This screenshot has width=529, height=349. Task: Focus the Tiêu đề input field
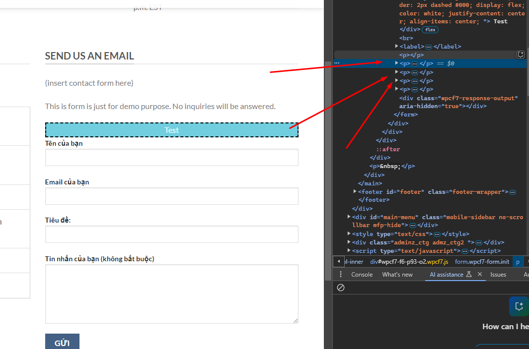click(172, 234)
